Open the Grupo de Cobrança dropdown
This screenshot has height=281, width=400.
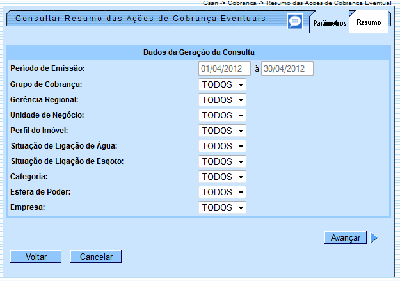(222, 84)
